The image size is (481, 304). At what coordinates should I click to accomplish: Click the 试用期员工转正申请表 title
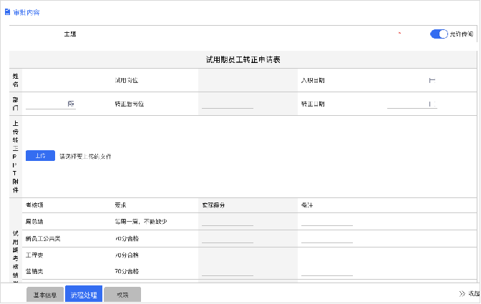243,60
